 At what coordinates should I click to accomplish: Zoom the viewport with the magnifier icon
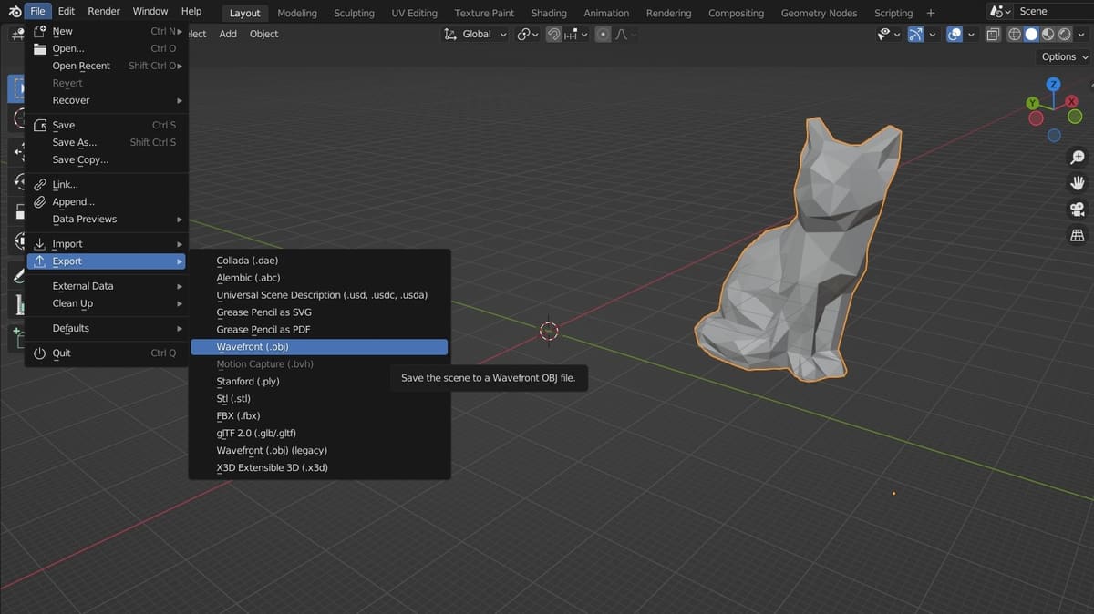point(1077,158)
